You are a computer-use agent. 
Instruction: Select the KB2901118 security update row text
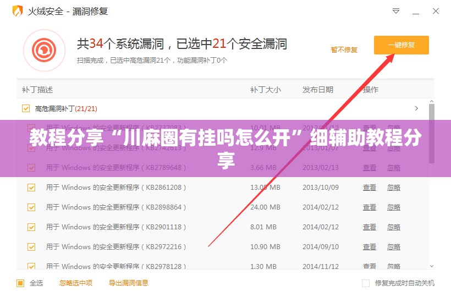click(116, 227)
